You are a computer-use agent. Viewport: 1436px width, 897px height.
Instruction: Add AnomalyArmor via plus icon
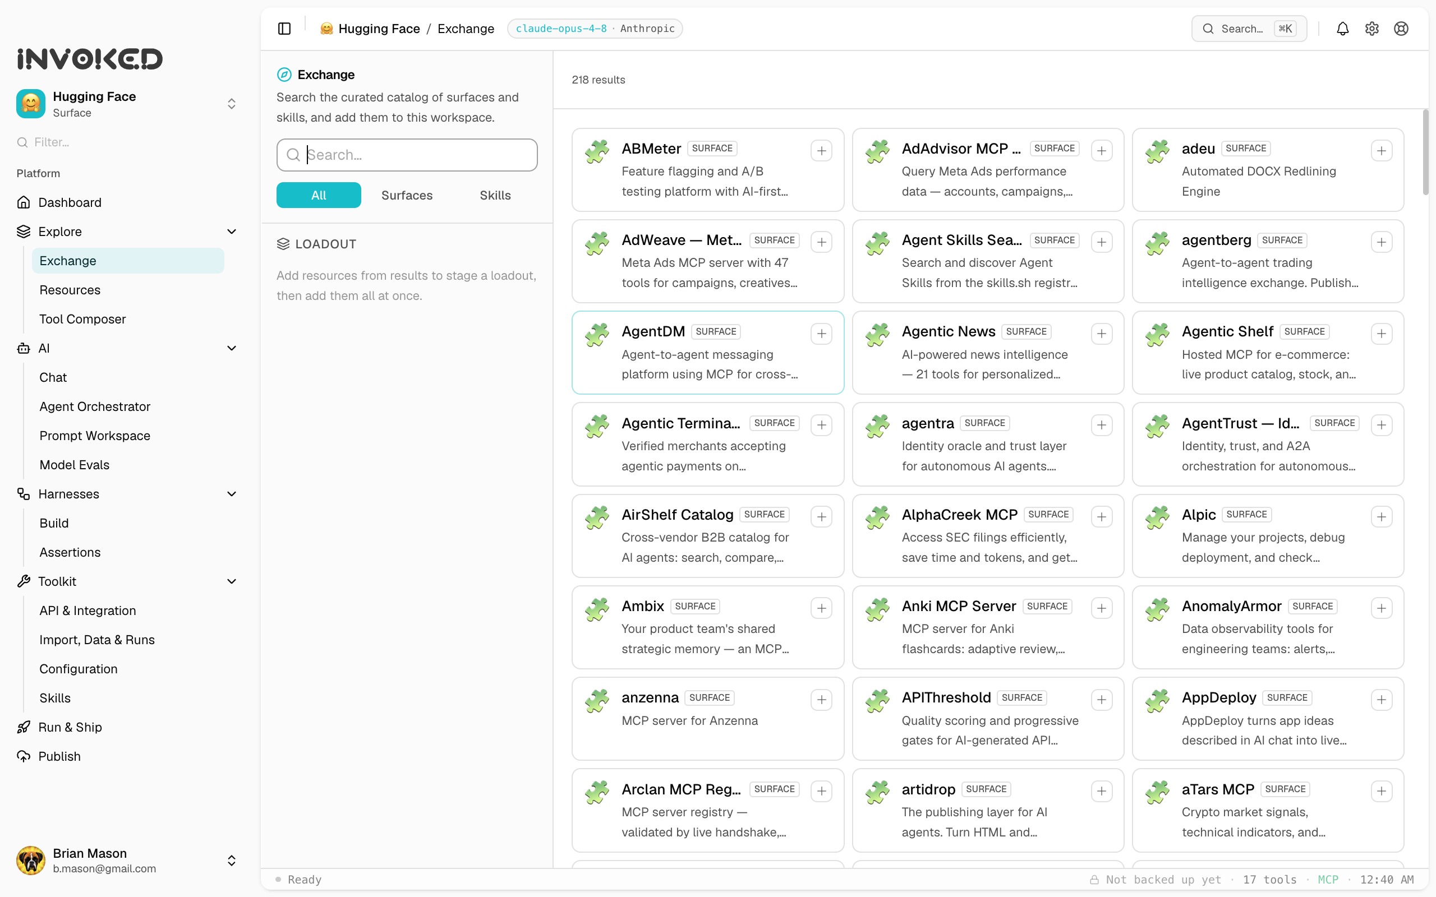1382,608
